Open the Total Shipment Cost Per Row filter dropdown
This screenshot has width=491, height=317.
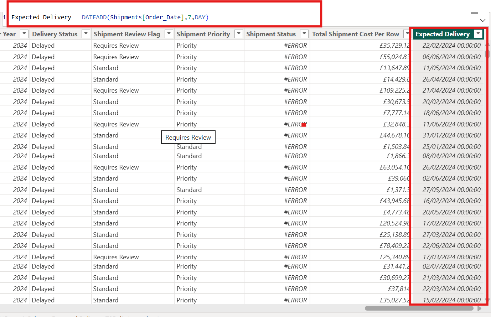tap(407, 34)
